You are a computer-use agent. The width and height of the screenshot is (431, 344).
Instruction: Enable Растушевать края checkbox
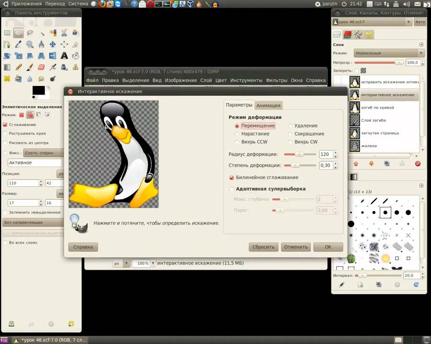tap(5, 133)
